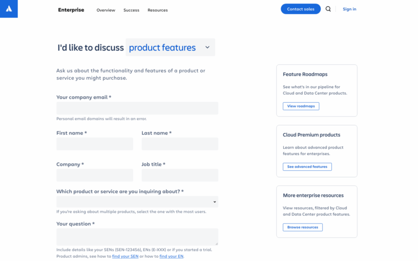The height and width of the screenshot is (261, 418).
Task: Open the Overview menu item
Action: click(106, 10)
